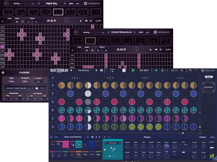Viewport: 217px width, 162px height.
Task: Next sample arrow beside SvN Tambo
Action: 119,143
